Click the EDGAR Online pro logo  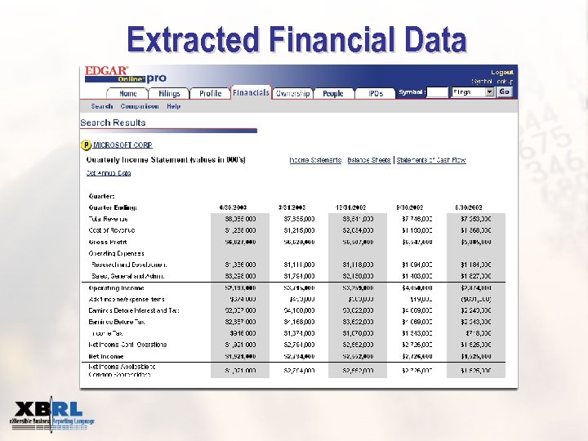click(x=125, y=74)
